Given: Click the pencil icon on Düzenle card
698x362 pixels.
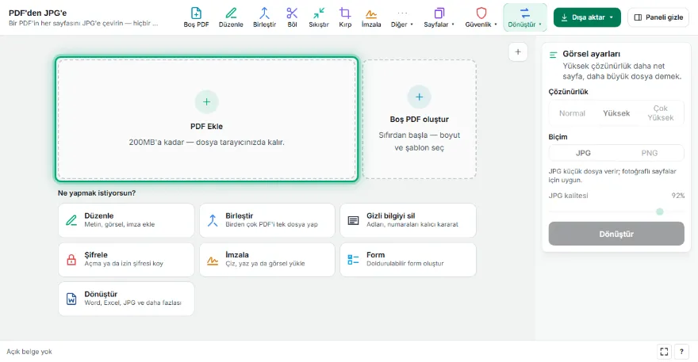Looking at the screenshot, I should pyautogui.click(x=71, y=220).
